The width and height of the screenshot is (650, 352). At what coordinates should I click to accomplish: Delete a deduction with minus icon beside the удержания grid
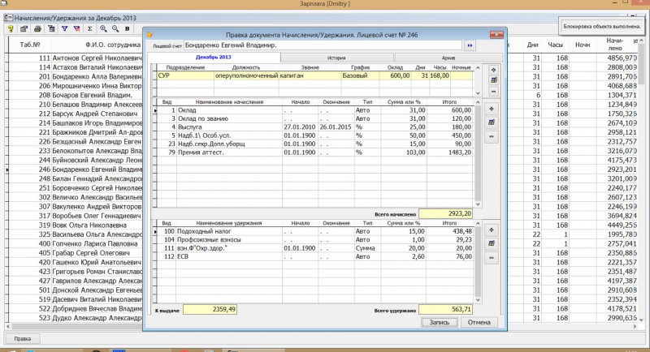click(x=492, y=258)
